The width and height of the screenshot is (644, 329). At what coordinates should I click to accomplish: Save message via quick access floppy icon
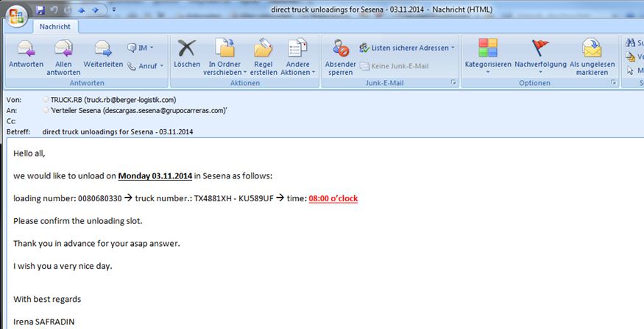point(40,10)
